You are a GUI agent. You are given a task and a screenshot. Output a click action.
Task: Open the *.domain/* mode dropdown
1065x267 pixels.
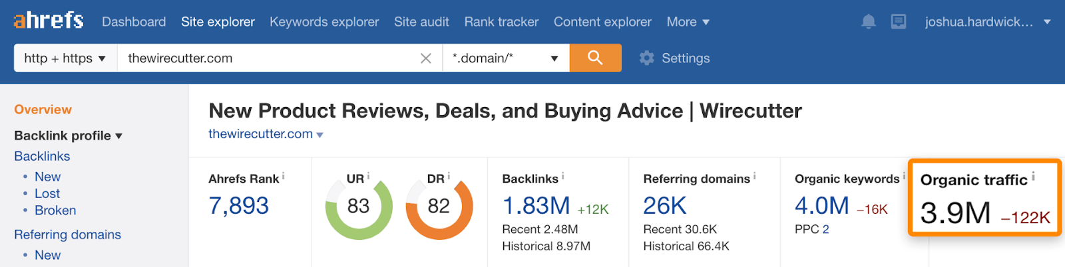[505, 58]
